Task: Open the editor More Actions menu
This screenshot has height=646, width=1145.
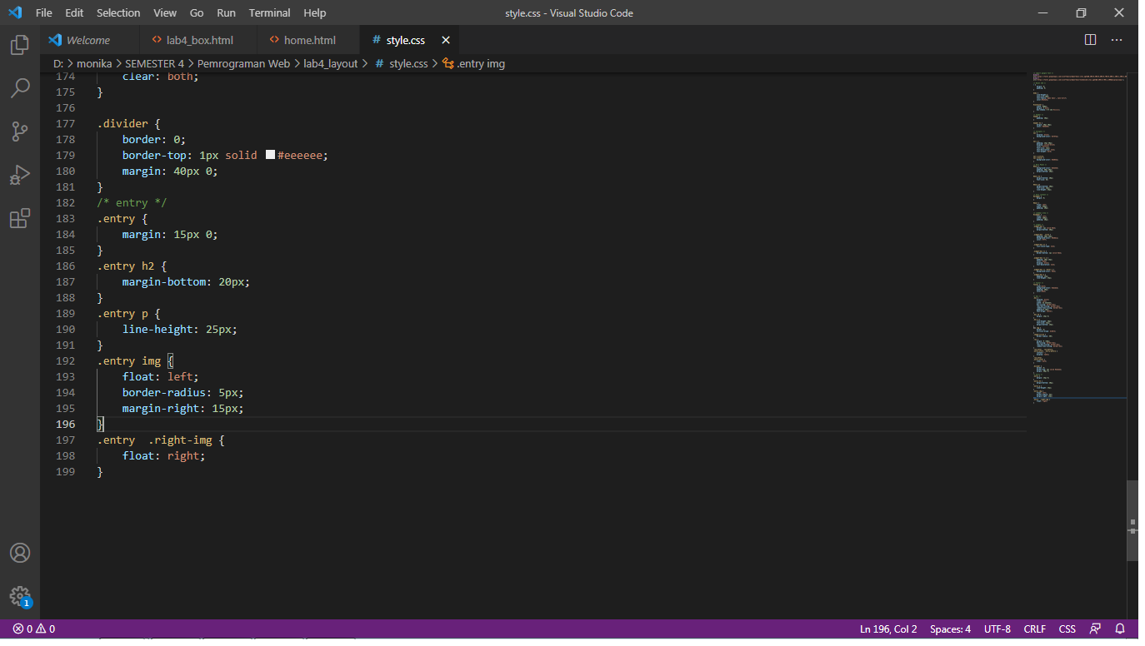Action: [x=1117, y=40]
